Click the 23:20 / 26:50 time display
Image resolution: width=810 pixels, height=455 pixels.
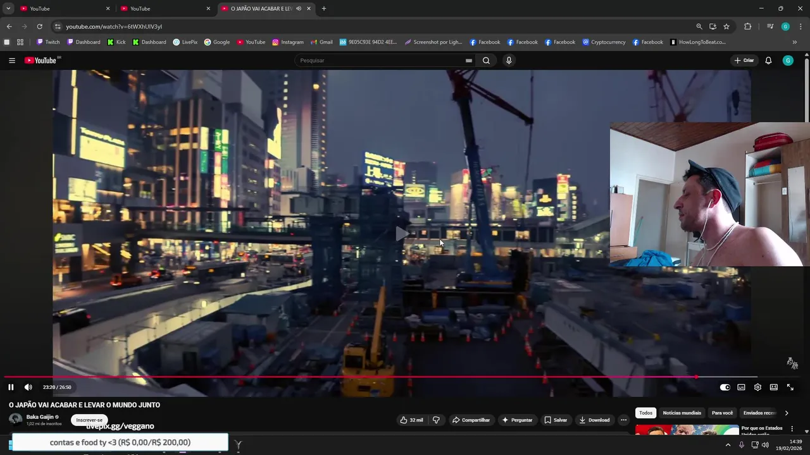coord(57,387)
